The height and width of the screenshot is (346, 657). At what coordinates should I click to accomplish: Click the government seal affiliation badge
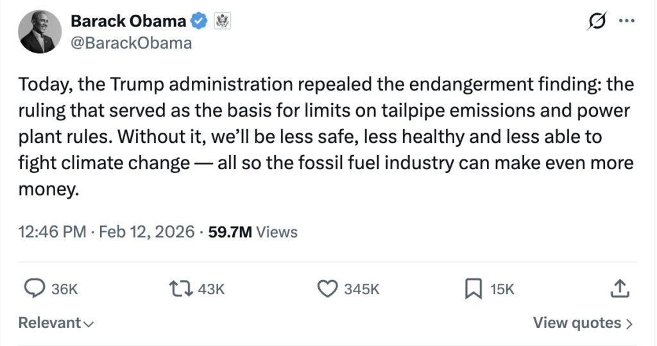pos(221,21)
